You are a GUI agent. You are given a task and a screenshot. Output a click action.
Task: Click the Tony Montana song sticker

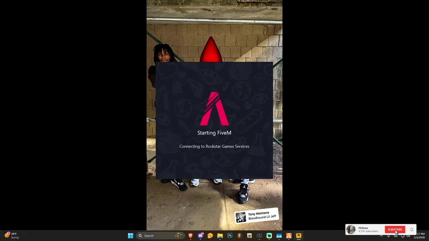[x=256, y=216]
